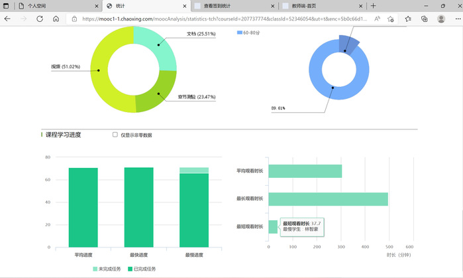Open the new tab plus button
The height and width of the screenshot is (278, 463).
click(x=374, y=5)
